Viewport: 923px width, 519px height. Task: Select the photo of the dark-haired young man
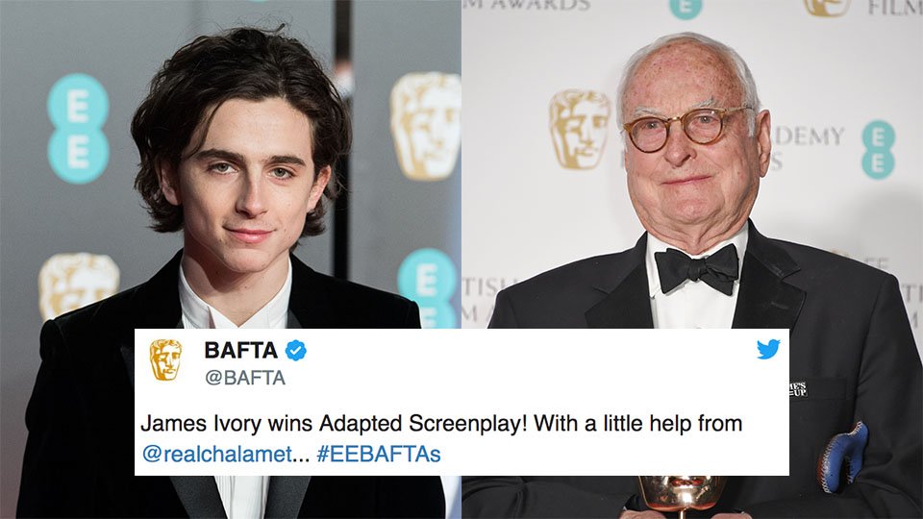click(x=230, y=259)
